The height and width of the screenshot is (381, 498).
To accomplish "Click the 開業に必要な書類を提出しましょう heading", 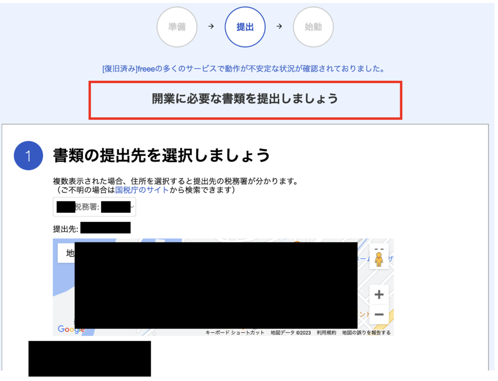I will 245,99.
